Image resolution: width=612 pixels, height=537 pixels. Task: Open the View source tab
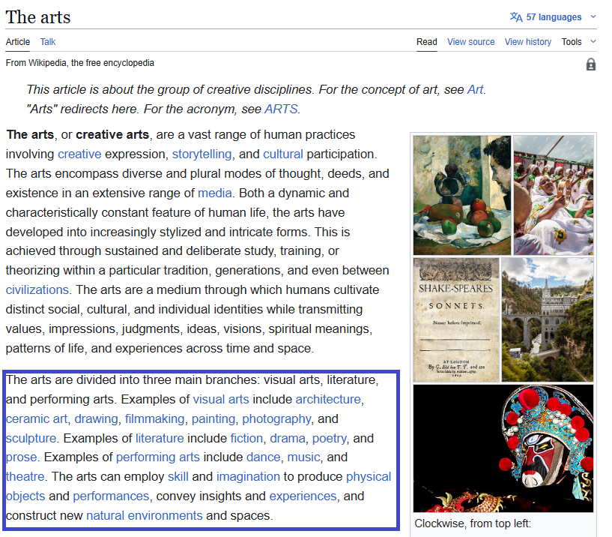[x=470, y=42]
